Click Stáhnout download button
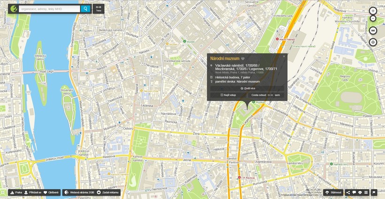Image resolution: width=385 pixels, height=199 pixels. [x=334, y=192]
